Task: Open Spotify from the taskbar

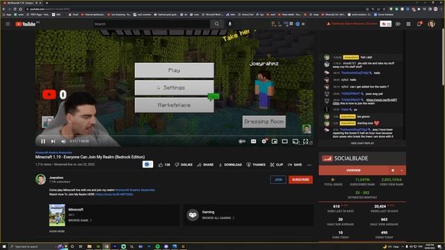Action: click(x=158, y=247)
